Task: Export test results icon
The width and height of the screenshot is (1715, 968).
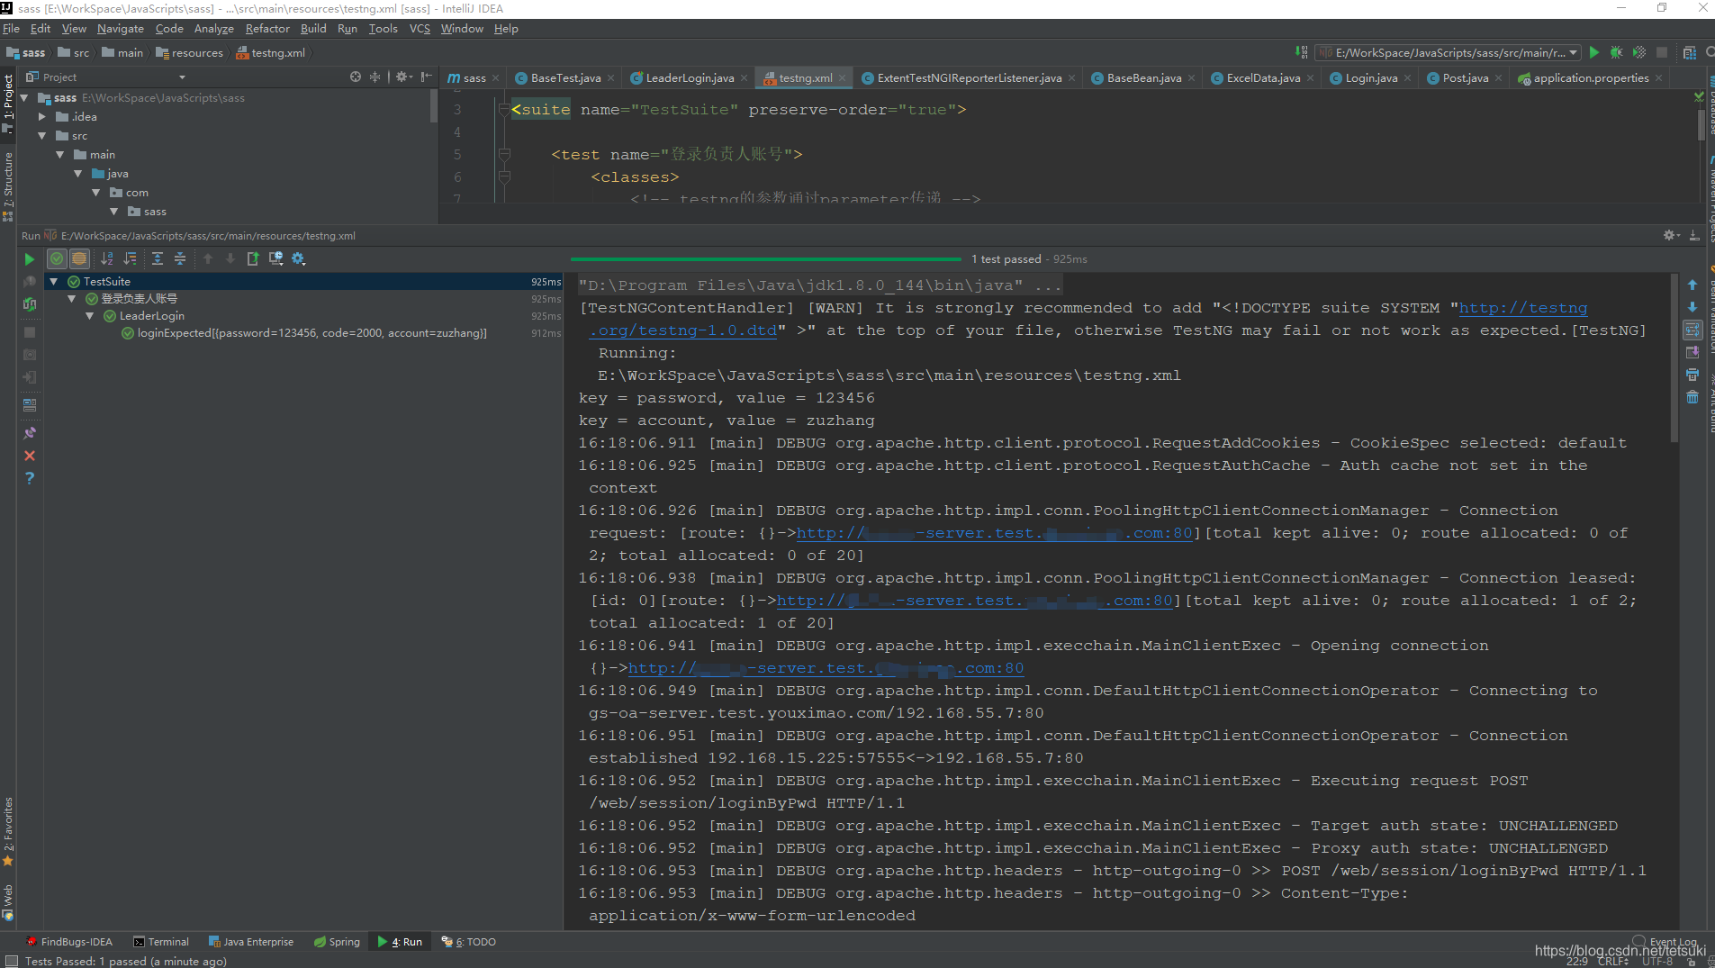Action: pyautogui.click(x=253, y=259)
